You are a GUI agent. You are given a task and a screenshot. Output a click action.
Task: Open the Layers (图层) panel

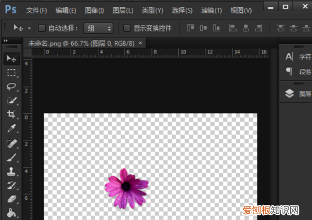click(x=297, y=94)
